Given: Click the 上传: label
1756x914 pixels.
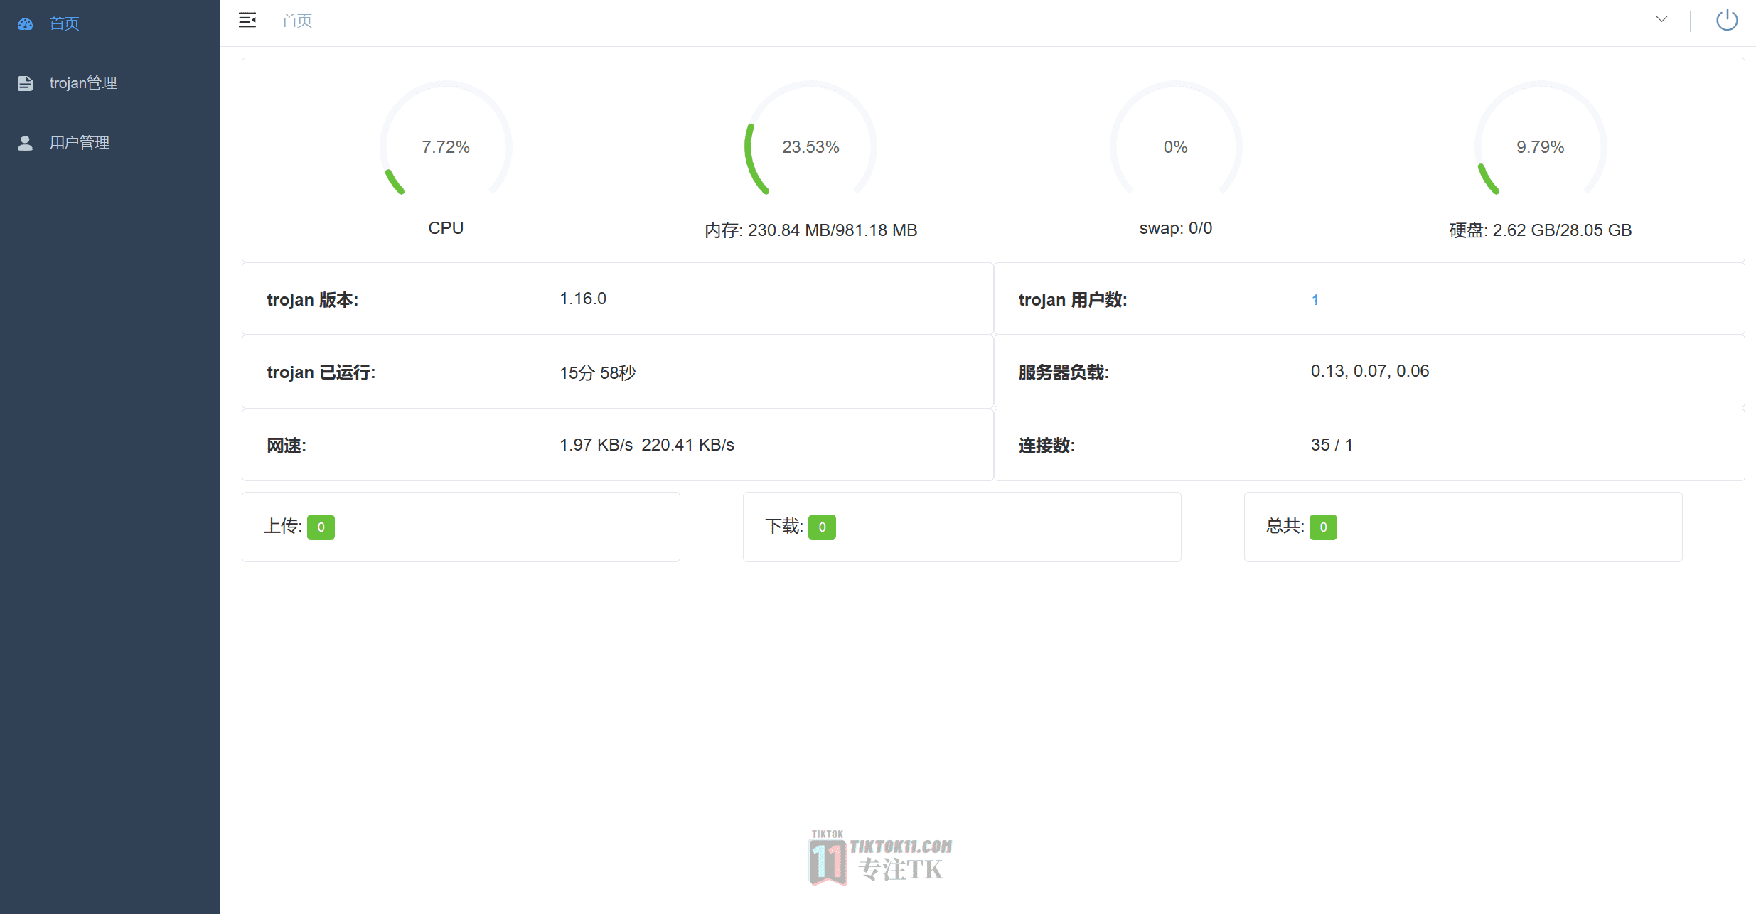Looking at the screenshot, I should (283, 526).
